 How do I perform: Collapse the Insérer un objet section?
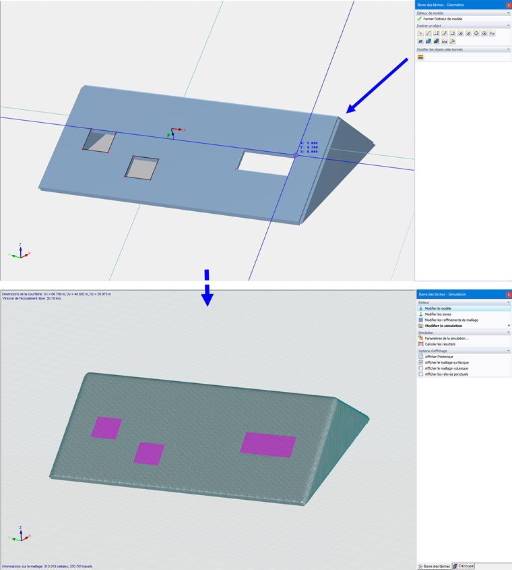pos(509,26)
